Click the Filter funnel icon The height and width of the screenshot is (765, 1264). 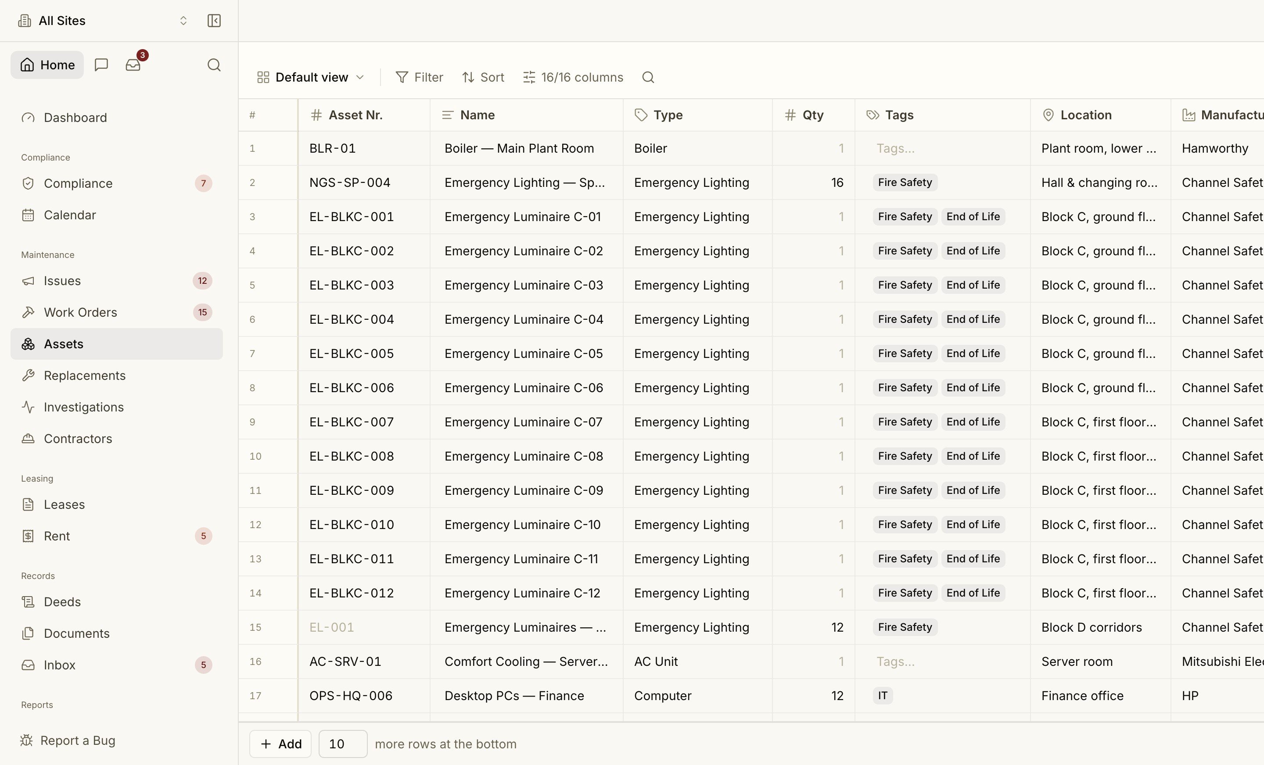tap(402, 78)
